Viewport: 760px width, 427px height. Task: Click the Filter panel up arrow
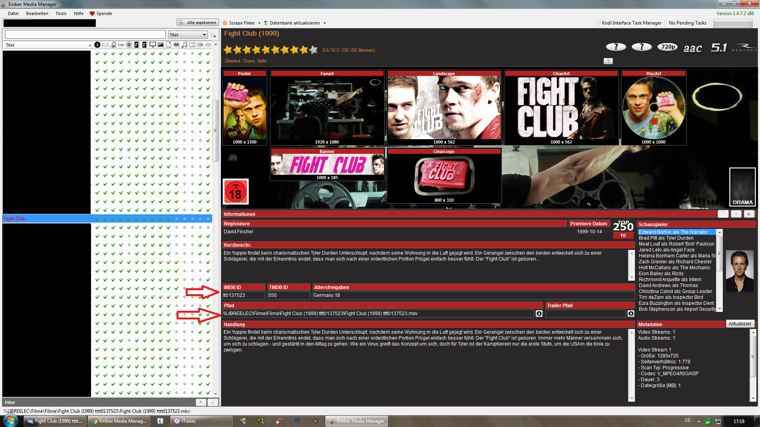[x=201, y=402]
